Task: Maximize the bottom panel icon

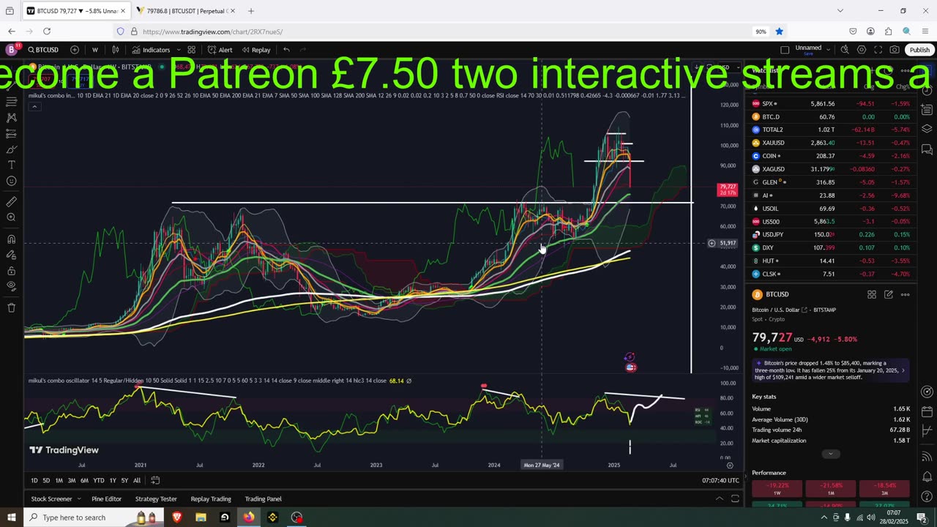Action: coord(735,498)
